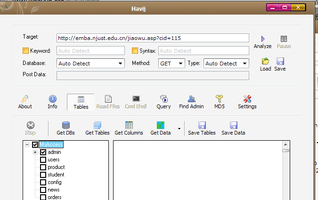Viewport: 318px width, 200px height.
Task: Select the MsAccess tree item label
Action: click(x=51, y=144)
